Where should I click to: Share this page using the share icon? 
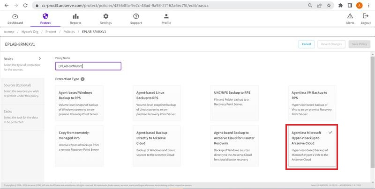[320, 5]
